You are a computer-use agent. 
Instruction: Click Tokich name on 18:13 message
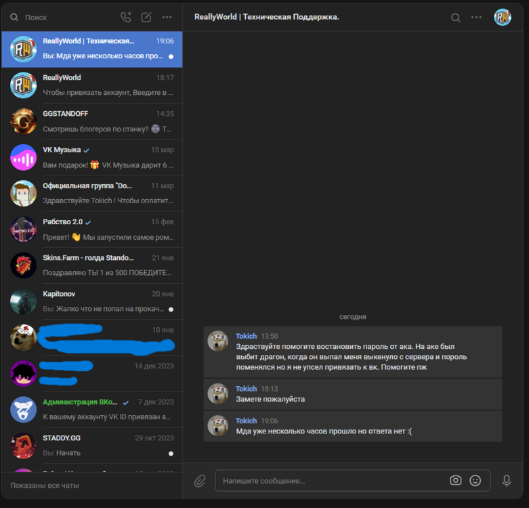(246, 389)
